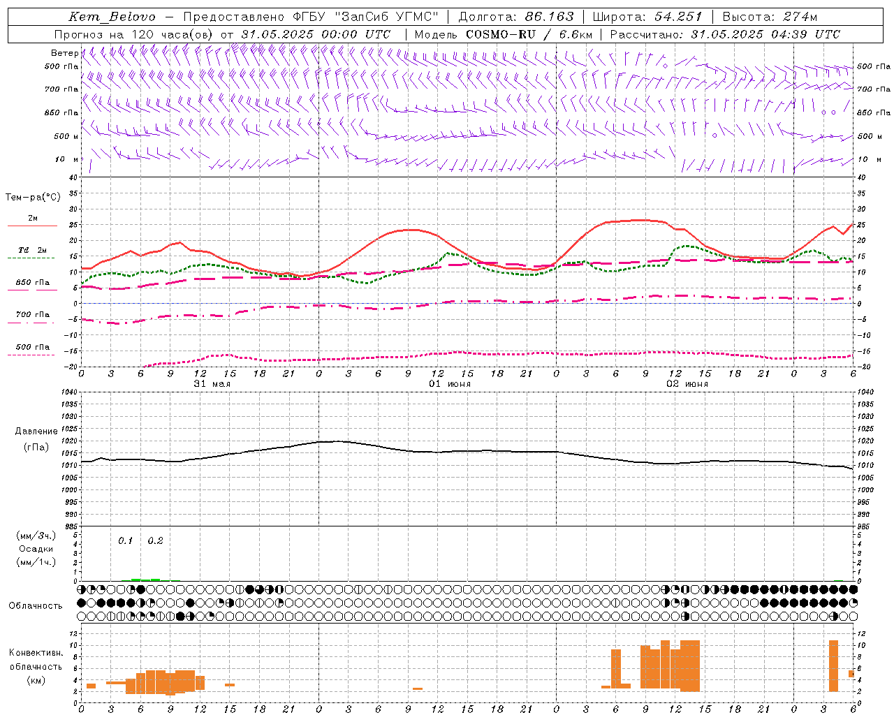
Task: Click the 500 гПа temperature legend entry
Action: point(33,347)
